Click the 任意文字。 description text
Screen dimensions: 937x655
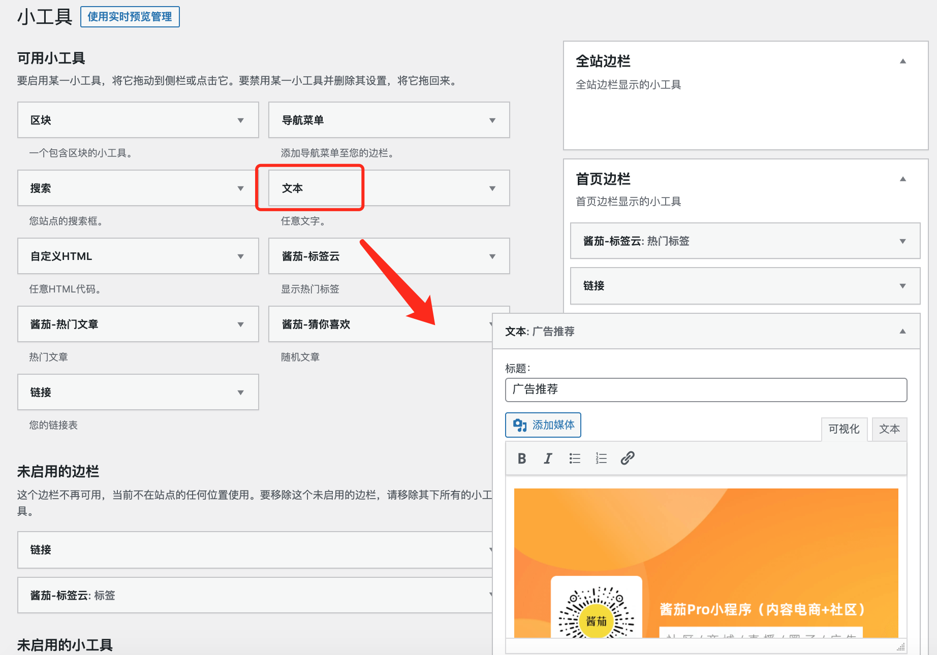click(x=303, y=221)
